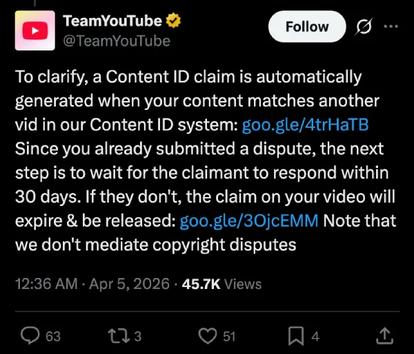Click the reply speech bubble icon
The image size is (414, 354).
tap(30, 335)
